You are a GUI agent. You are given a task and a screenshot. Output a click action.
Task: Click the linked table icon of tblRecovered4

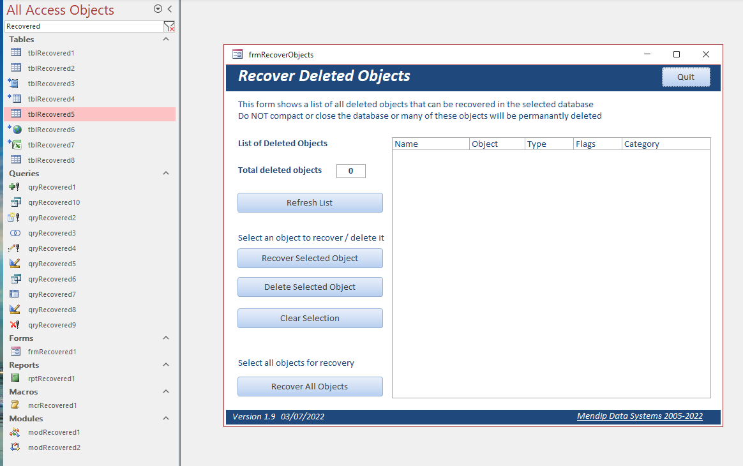15,98
